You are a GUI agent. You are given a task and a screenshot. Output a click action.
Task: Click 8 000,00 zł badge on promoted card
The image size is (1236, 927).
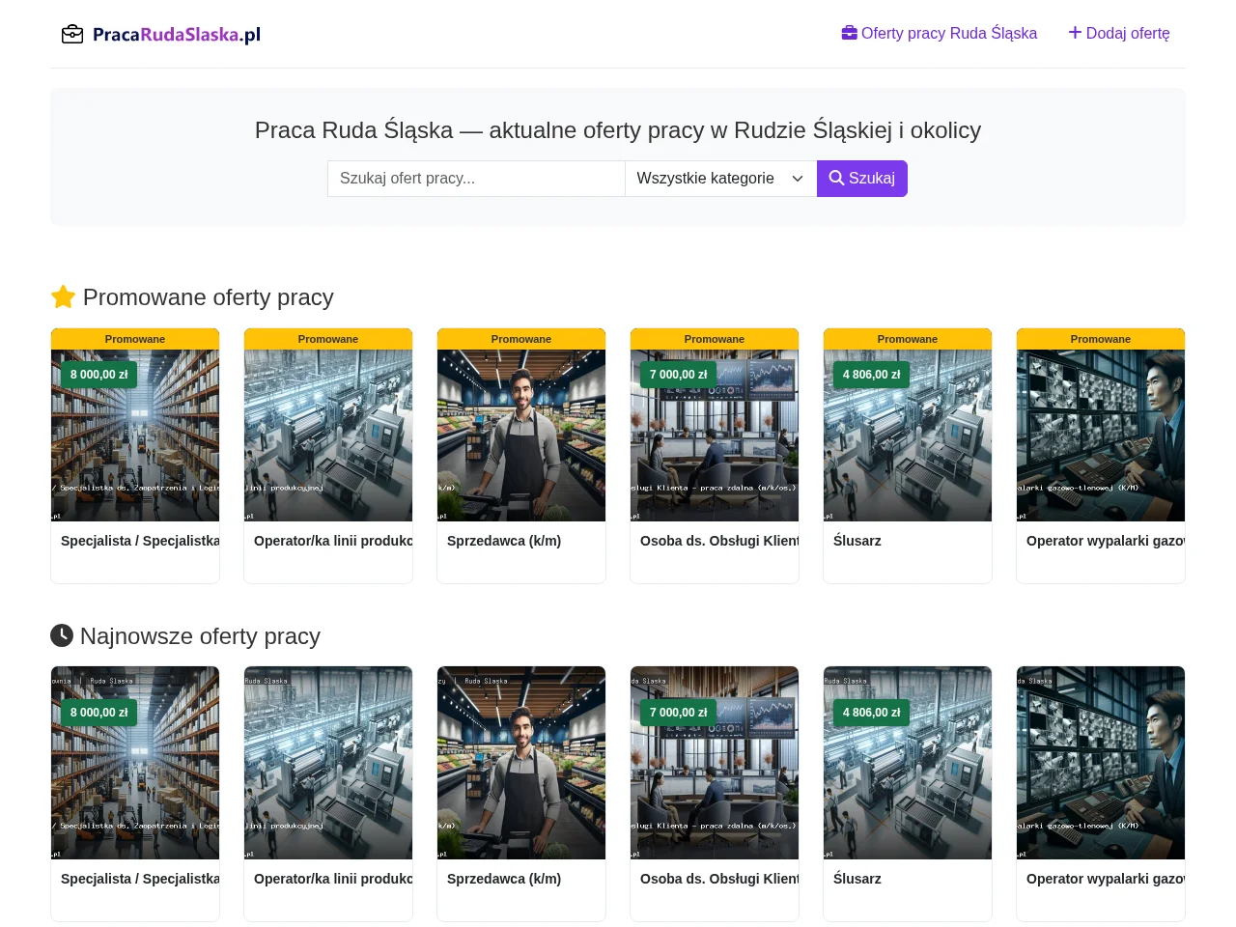pyautogui.click(x=99, y=375)
